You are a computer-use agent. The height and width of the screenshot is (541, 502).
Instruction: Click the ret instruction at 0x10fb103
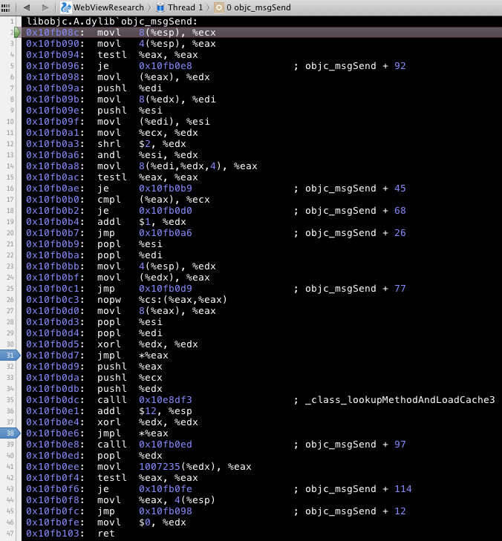(106, 534)
